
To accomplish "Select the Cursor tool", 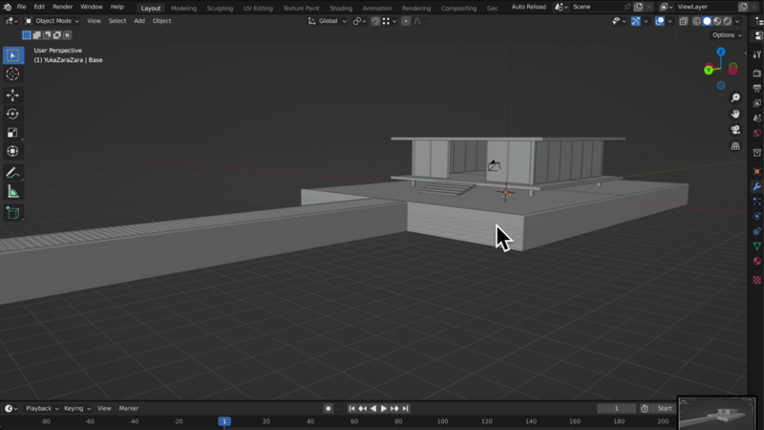I will pos(12,75).
